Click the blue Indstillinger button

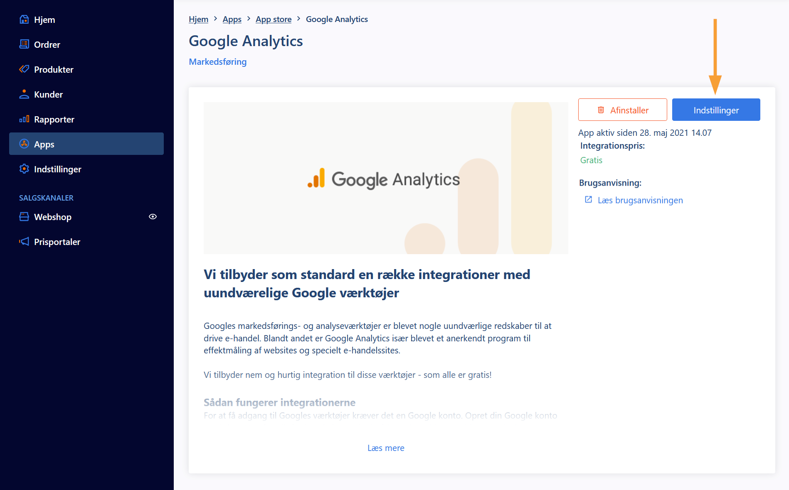(716, 110)
